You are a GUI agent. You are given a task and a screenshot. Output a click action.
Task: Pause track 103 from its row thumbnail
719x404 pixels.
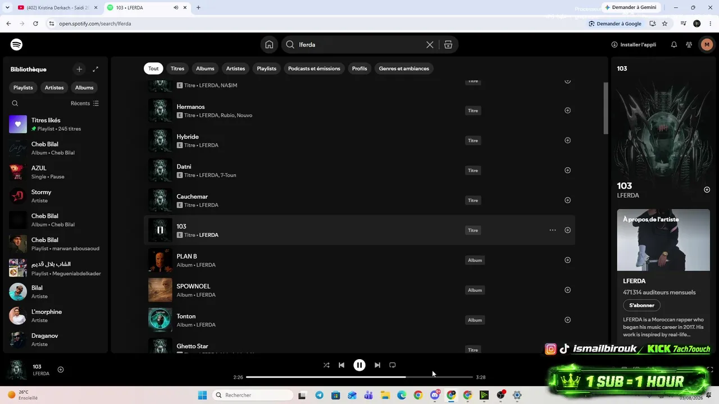160,230
